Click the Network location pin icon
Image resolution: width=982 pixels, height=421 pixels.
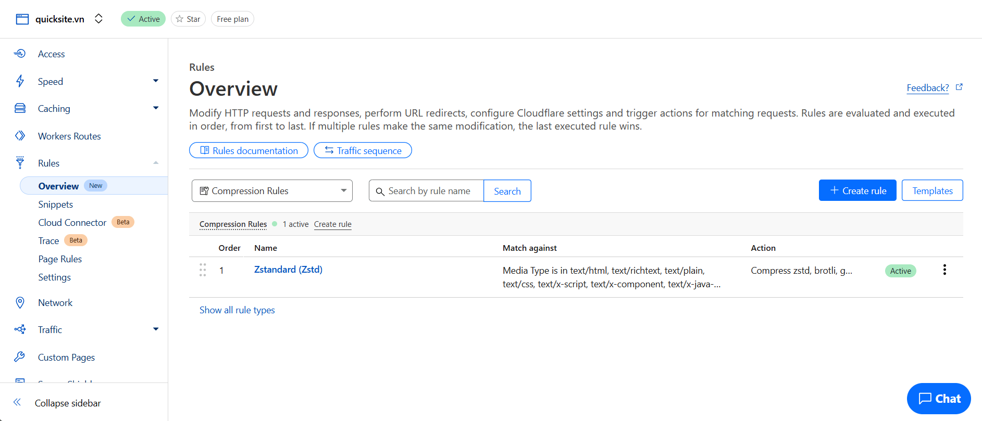click(20, 302)
